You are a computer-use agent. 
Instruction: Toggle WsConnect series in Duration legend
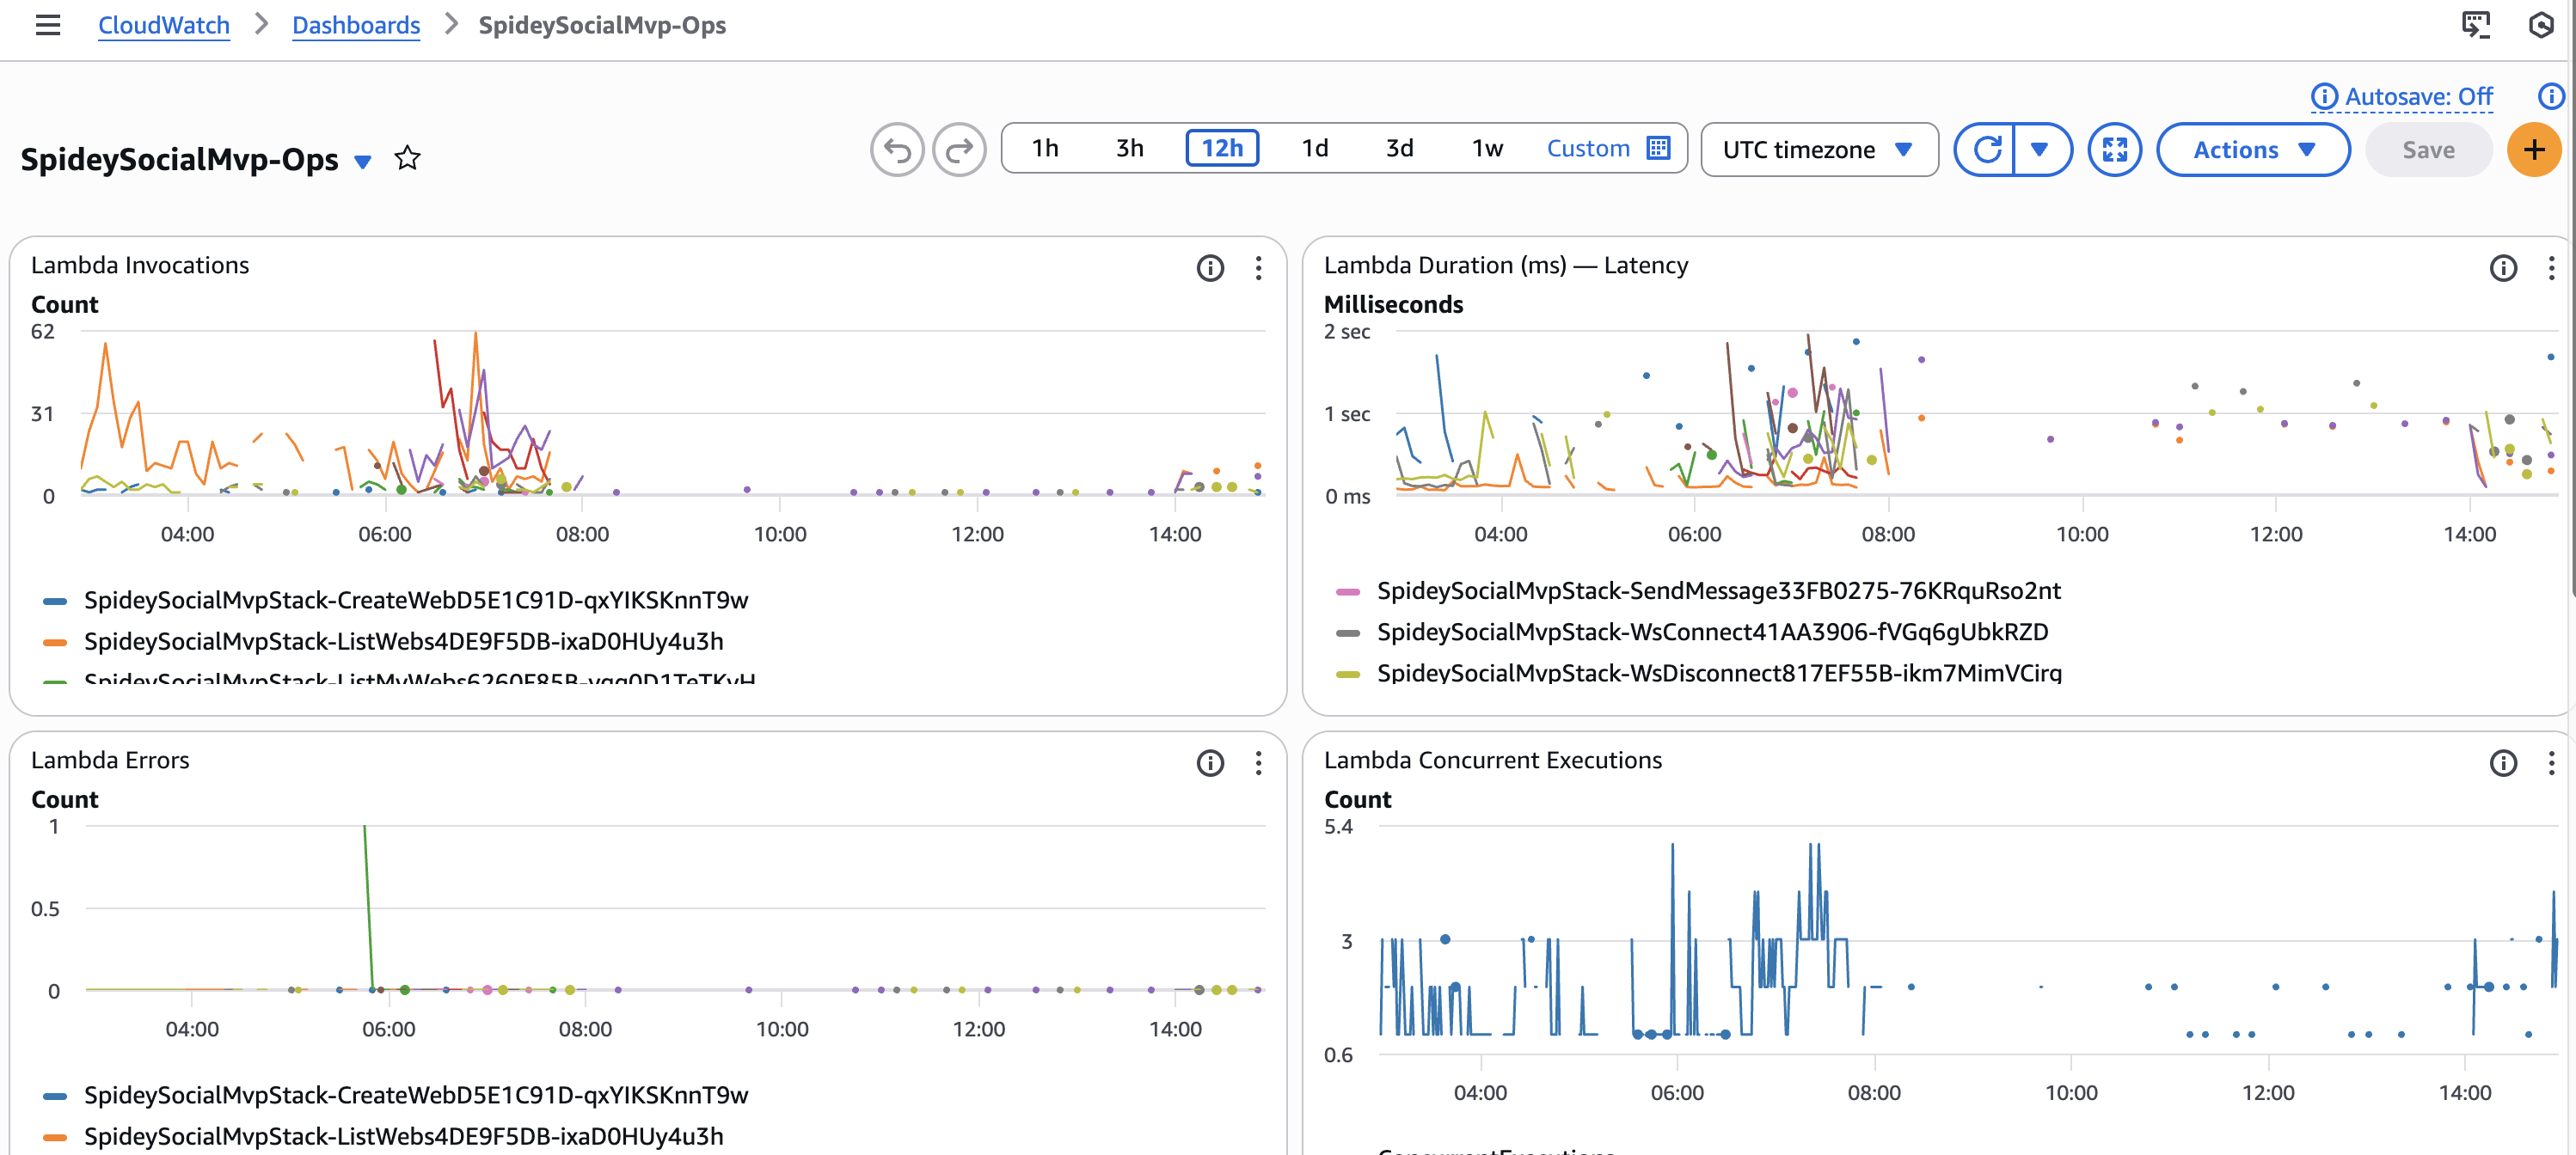1711,632
